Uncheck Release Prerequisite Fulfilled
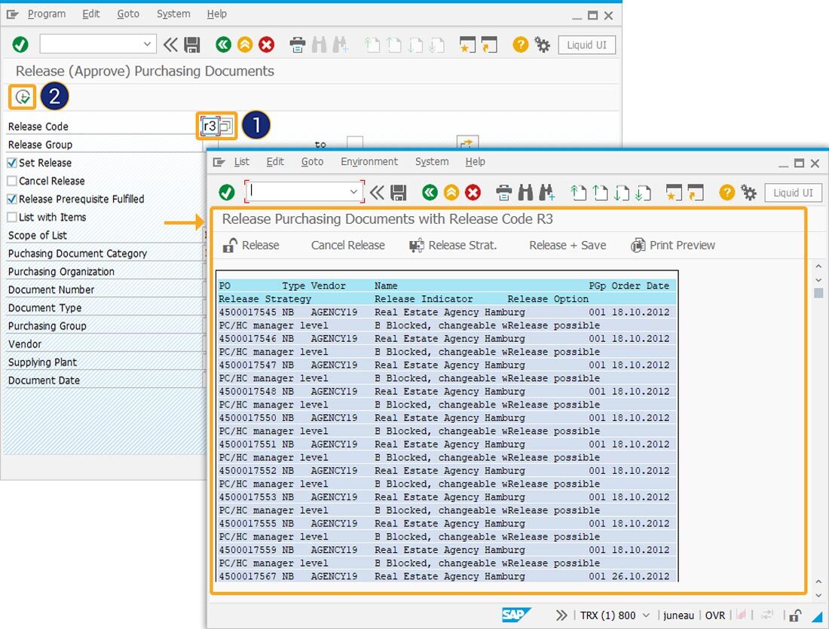829x629 pixels. point(12,200)
